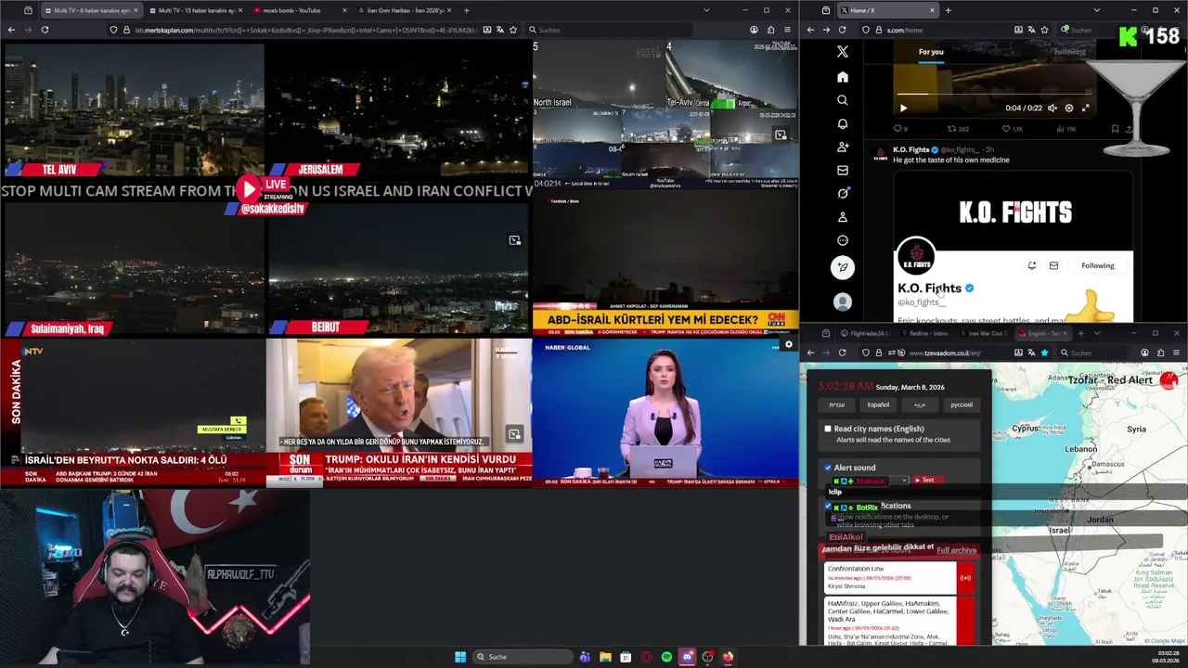
Task: Reply to the post with 9 comments
Action: (900, 129)
